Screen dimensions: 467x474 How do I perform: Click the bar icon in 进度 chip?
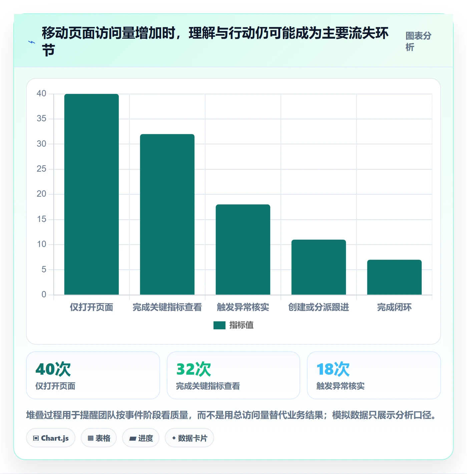pos(133,439)
